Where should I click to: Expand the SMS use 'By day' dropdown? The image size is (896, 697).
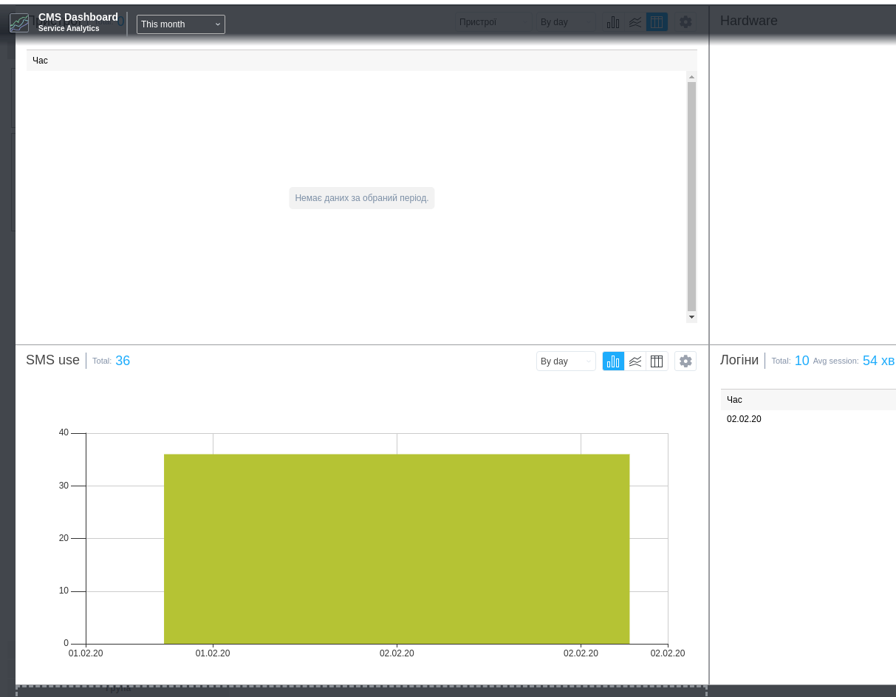(566, 361)
